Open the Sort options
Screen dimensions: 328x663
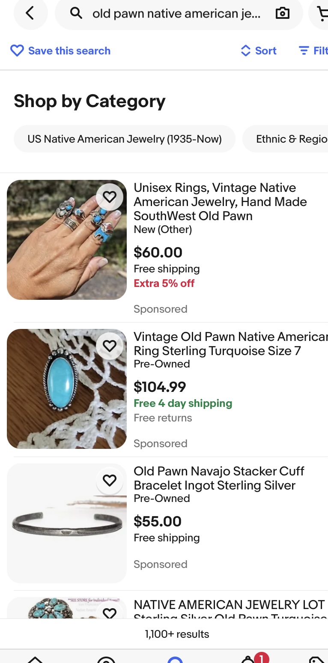point(259,51)
